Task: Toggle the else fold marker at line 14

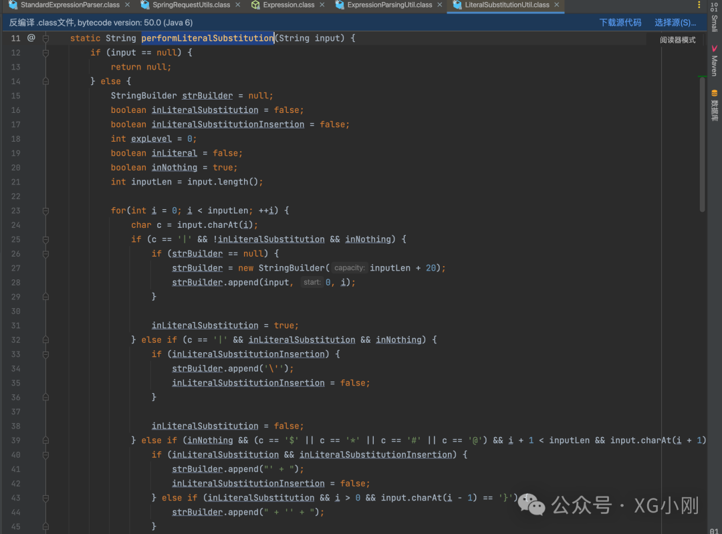Action: point(45,82)
